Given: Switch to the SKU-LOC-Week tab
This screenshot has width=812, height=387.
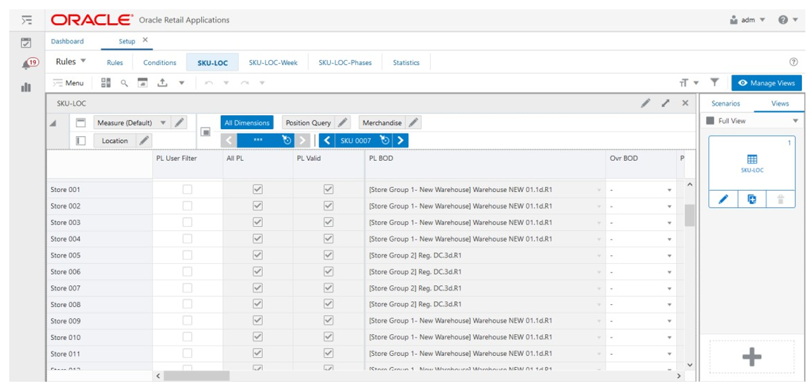Looking at the screenshot, I should 273,63.
